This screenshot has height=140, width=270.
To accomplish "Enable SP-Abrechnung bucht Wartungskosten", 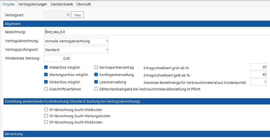I will pyautogui.click(x=46, y=116).
